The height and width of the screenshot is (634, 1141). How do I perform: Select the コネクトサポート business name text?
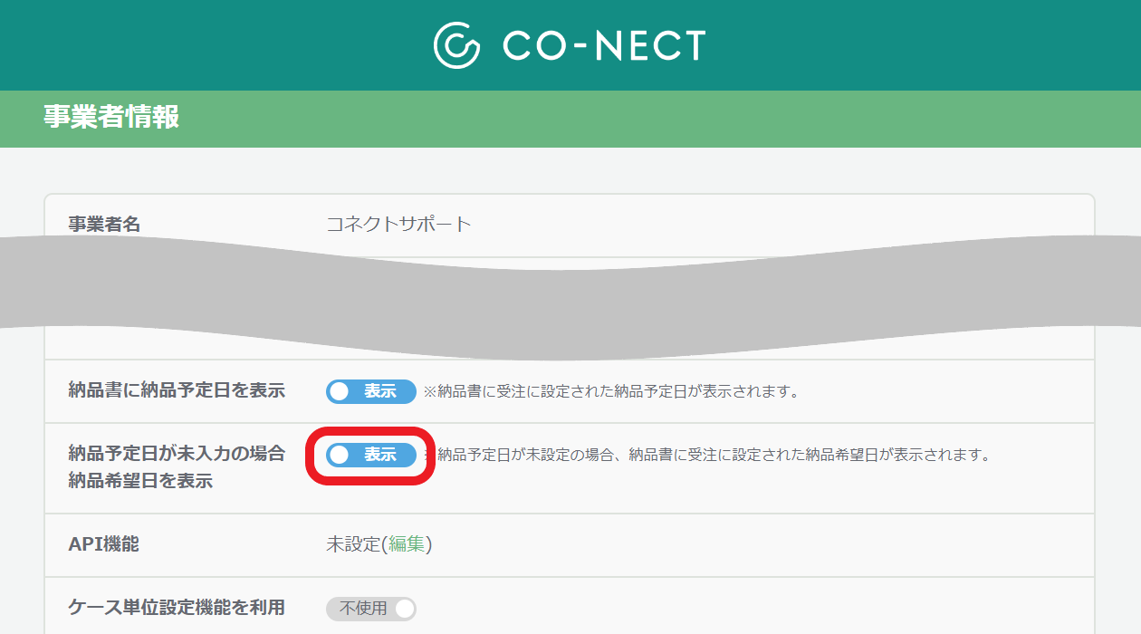click(399, 224)
